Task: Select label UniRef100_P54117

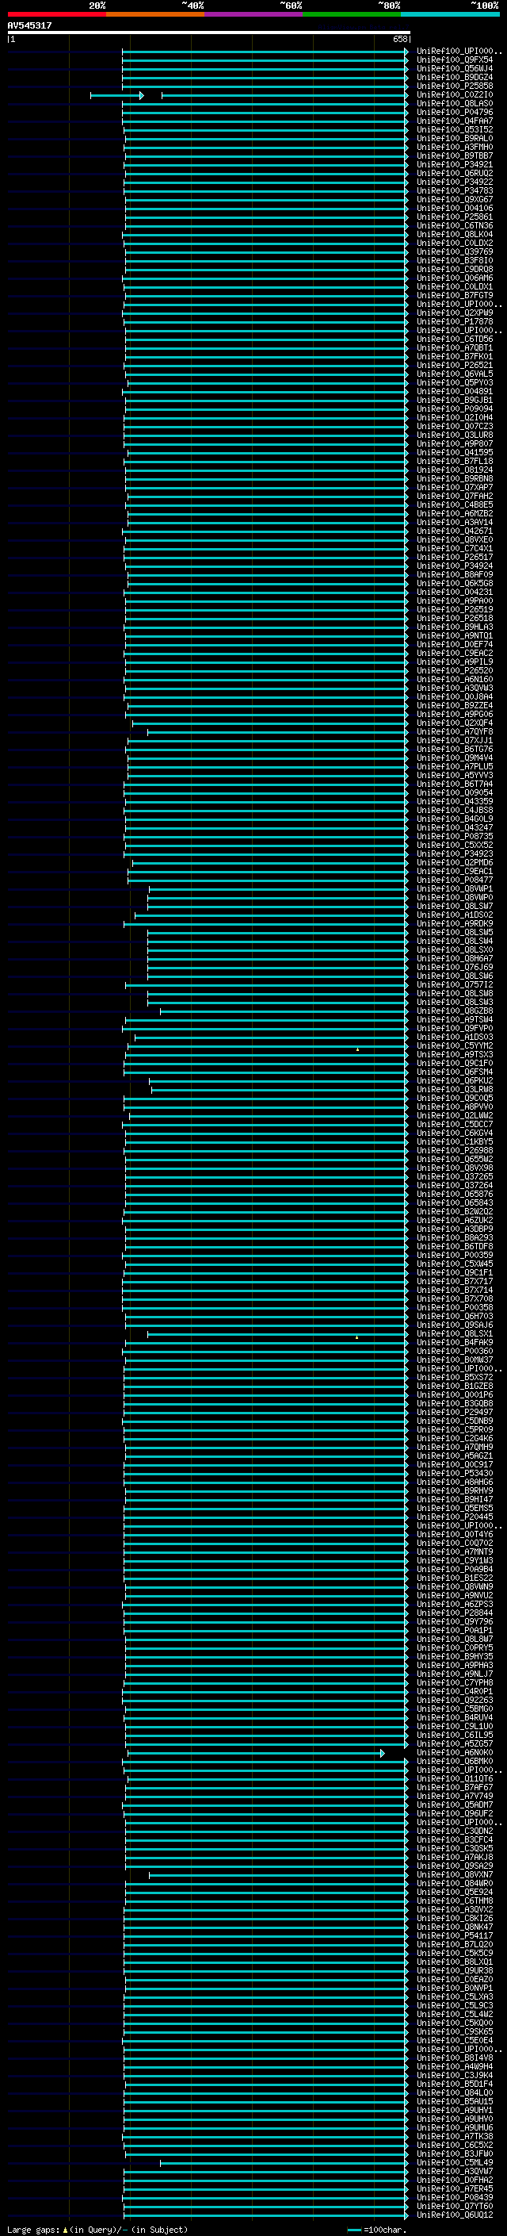Action: pyautogui.click(x=454, y=1935)
